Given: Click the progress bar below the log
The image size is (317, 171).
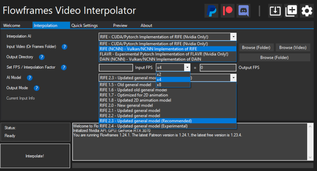Looking at the screenshot, I should coord(193,166).
